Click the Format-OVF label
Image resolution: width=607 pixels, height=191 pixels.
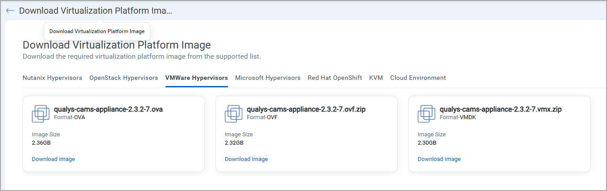[x=262, y=117]
